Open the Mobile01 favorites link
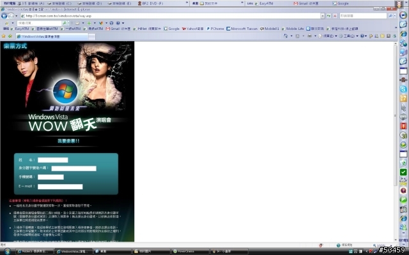Image resolution: width=409 pixels, height=255 pixels. [x=270, y=29]
